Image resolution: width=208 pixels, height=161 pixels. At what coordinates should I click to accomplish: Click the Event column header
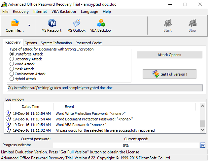pos(125,107)
